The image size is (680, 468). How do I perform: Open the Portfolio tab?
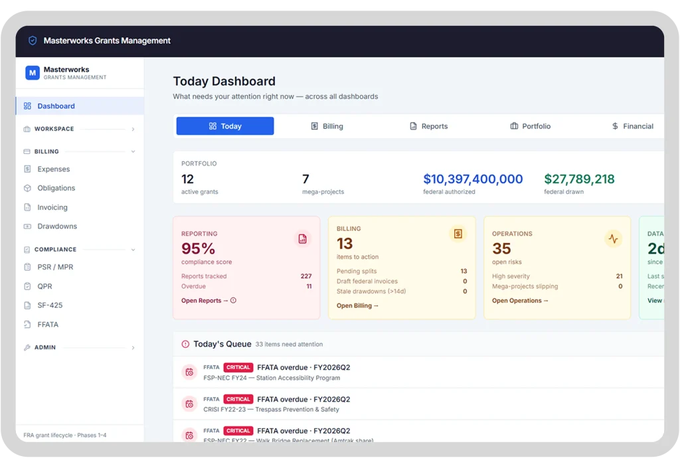531,126
